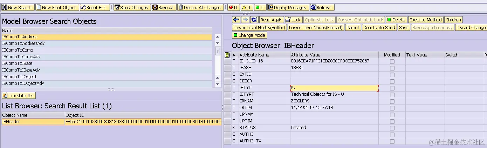The width and height of the screenshot is (487, 148).
Task: Click the IB_GUID_16 attribute value
Action: pos(335,61)
